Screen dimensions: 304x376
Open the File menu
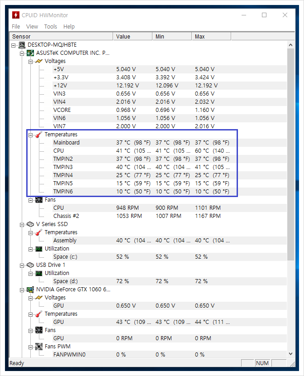coord(16,27)
